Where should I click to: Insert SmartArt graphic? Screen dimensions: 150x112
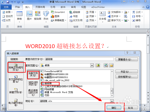[x=58, y=12]
